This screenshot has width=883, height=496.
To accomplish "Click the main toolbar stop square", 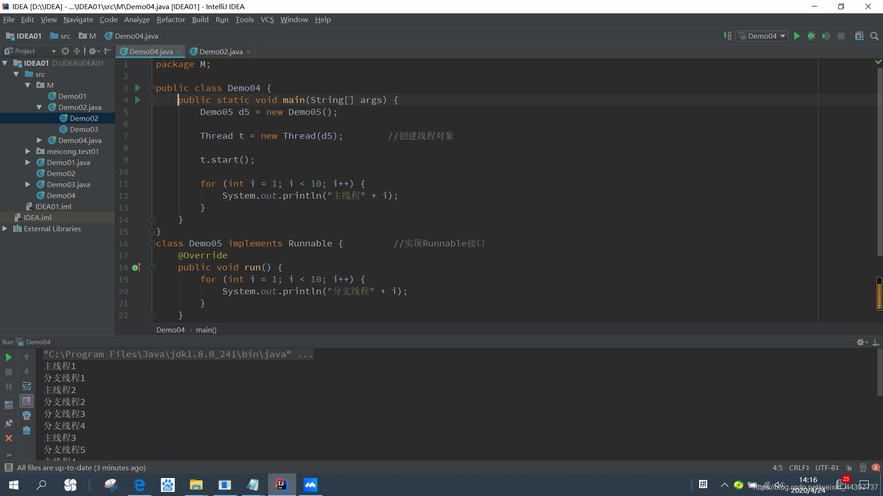I will click(x=841, y=36).
